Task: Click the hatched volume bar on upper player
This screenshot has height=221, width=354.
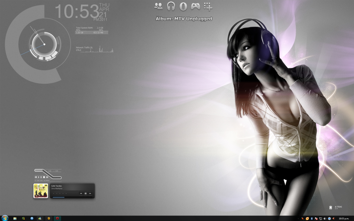Action: (39, 171)
